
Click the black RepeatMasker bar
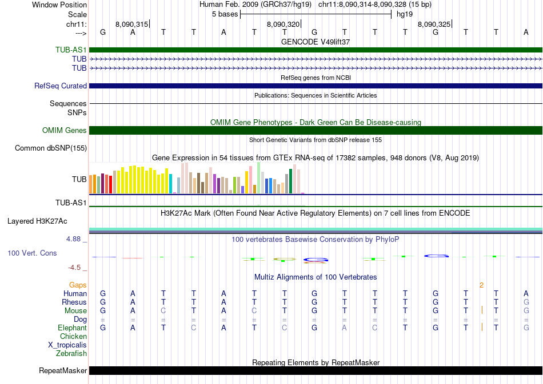pos(316,370)
